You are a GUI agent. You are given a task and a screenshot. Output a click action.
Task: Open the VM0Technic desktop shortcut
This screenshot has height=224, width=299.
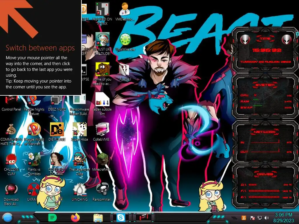125,12
